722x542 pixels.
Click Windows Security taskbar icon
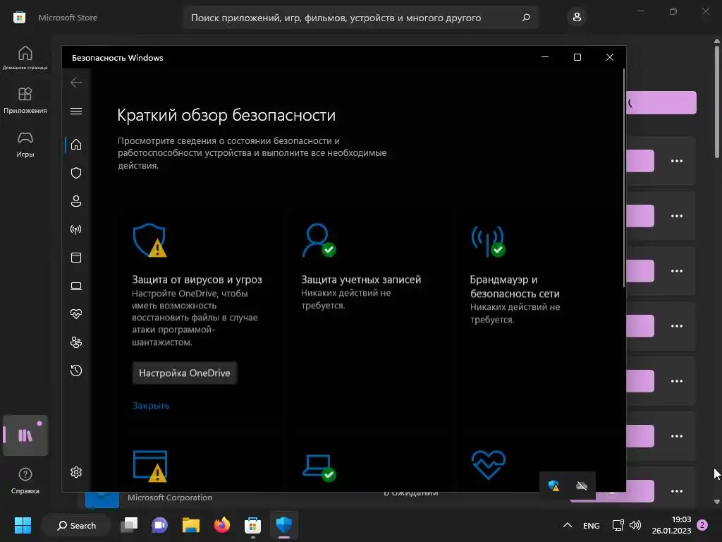284,525
